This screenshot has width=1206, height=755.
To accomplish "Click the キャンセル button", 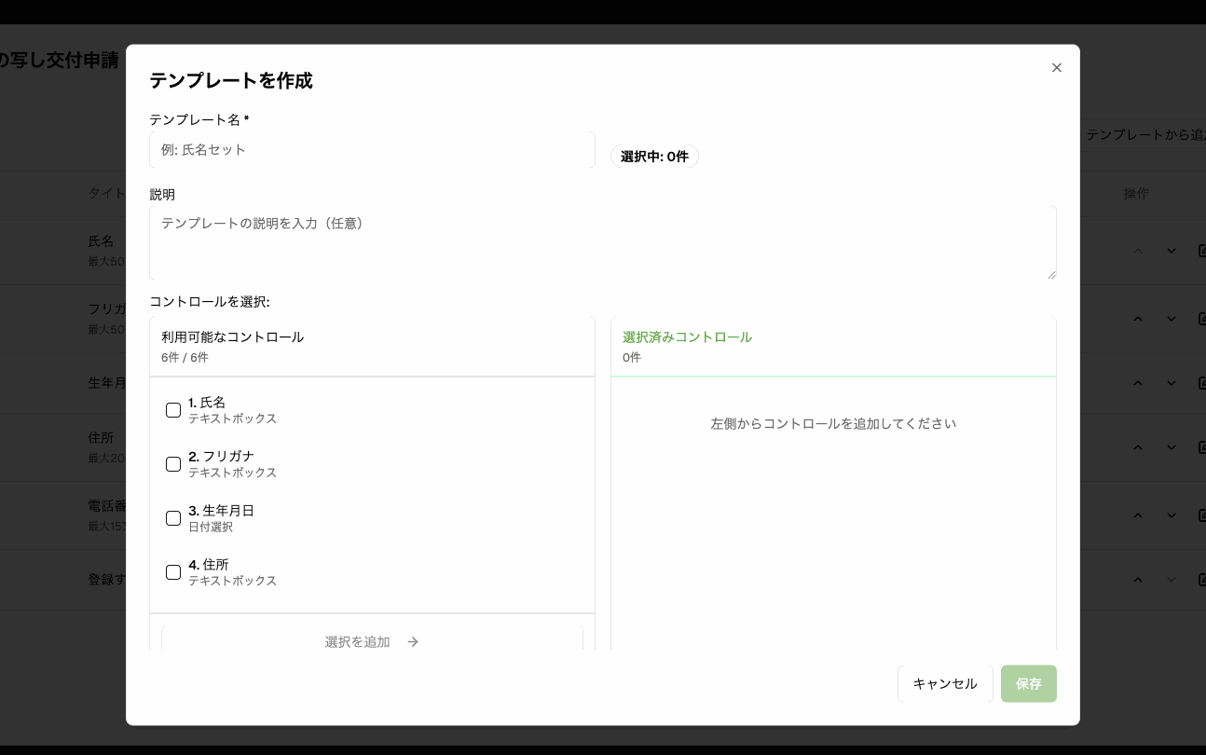I will pos(945,683).
